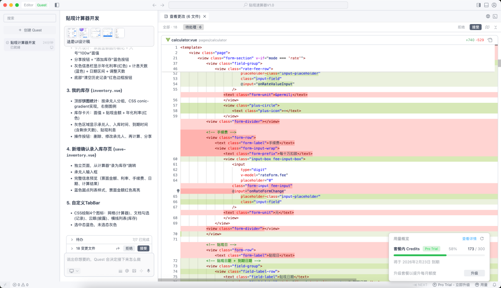Image resolution: width=501 pixels, height=288 pixels.
Task: Select the 全部 · 18 filter tab
Action: click(x=170, y=27)
